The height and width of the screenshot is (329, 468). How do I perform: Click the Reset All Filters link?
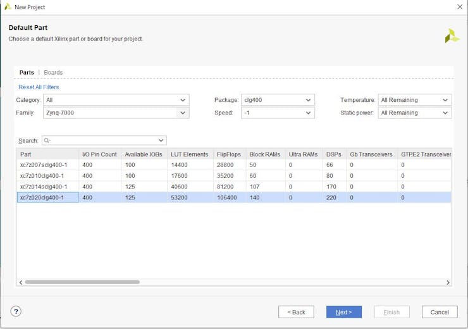coord(39,87)
